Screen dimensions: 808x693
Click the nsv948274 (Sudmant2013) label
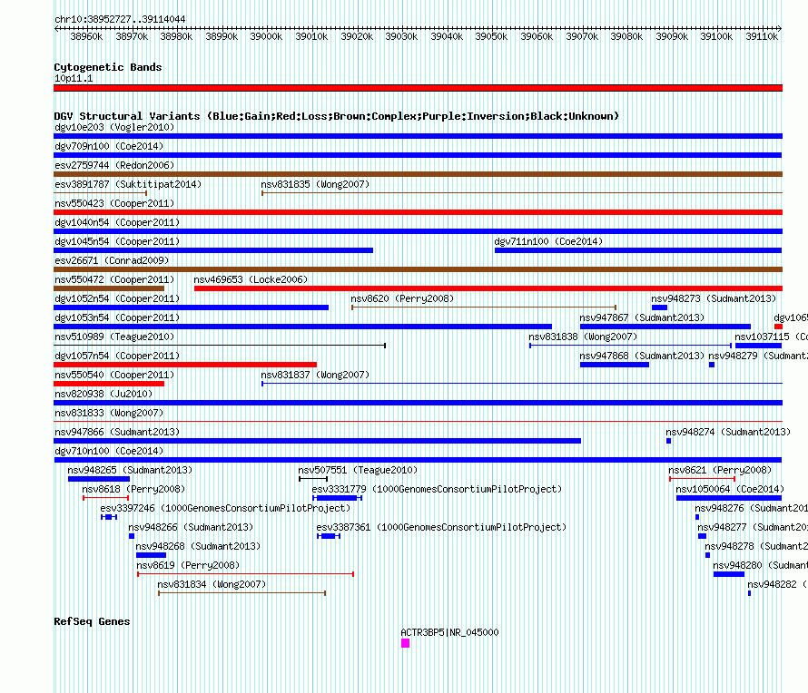pos(727,432)
